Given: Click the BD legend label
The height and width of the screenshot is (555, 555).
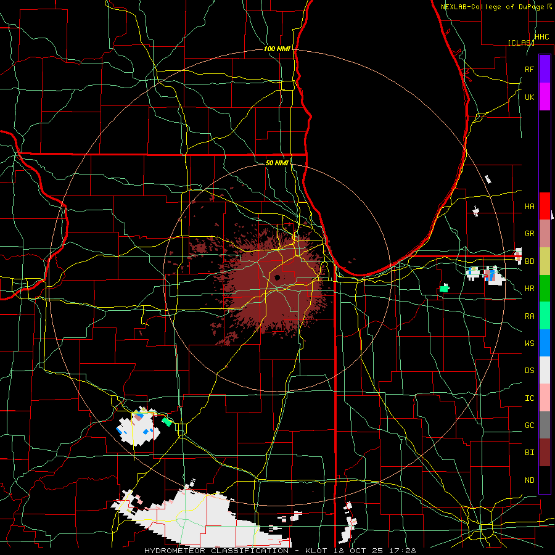Looking at the screenshot, I should (x=529, y=261).
